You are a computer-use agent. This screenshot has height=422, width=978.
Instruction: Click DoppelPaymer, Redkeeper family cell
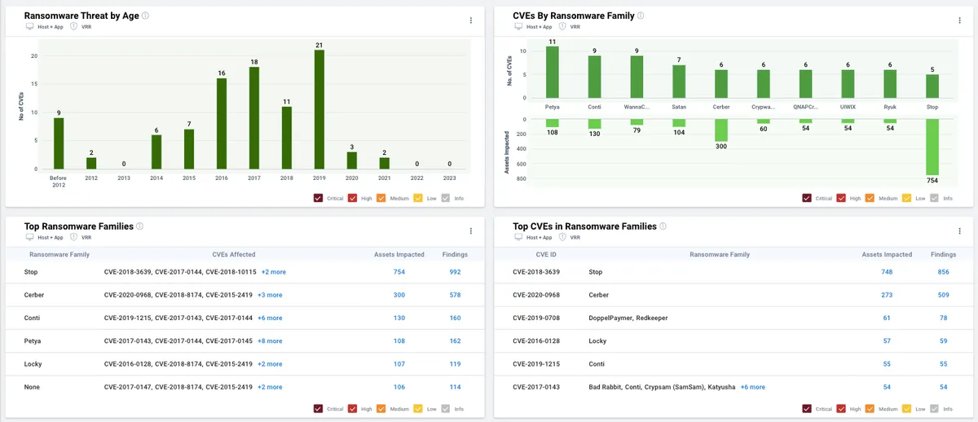tap(629, 318)
